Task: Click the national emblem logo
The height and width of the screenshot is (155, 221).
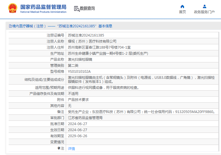Action: point(13,8)
